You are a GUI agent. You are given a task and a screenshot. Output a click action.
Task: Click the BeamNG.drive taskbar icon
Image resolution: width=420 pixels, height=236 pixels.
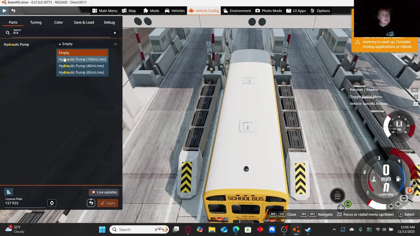coord(296,229)
